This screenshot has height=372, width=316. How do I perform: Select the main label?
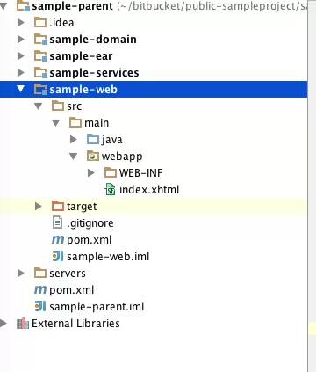coord(97,123)
